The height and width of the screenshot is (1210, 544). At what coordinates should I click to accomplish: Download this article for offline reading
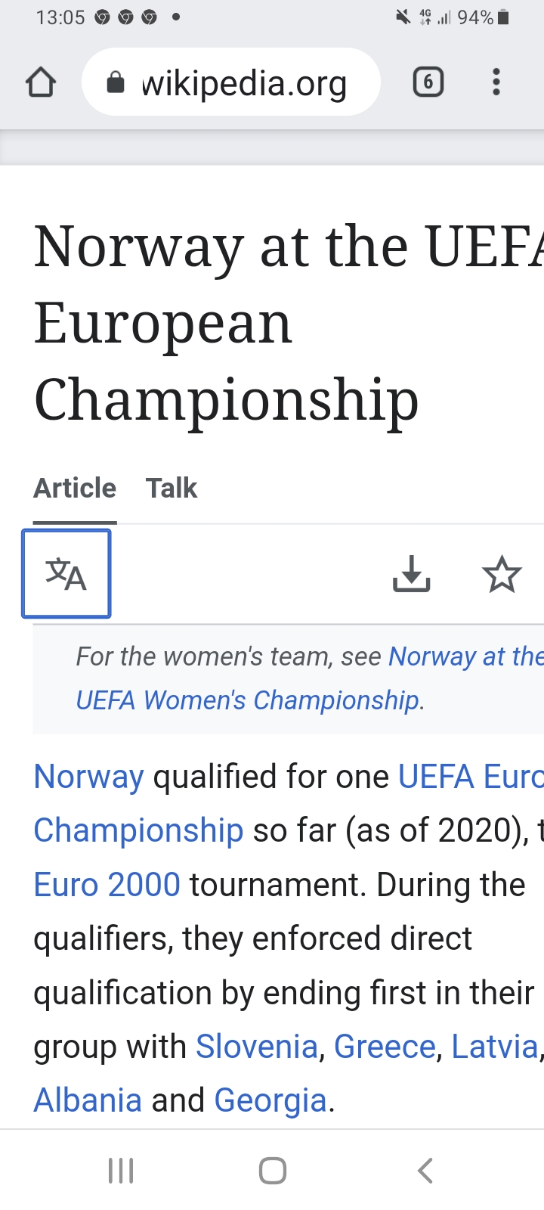411,573
